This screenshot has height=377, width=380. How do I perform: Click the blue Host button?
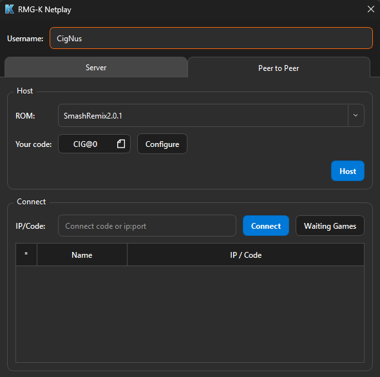[x=348, y=171]
